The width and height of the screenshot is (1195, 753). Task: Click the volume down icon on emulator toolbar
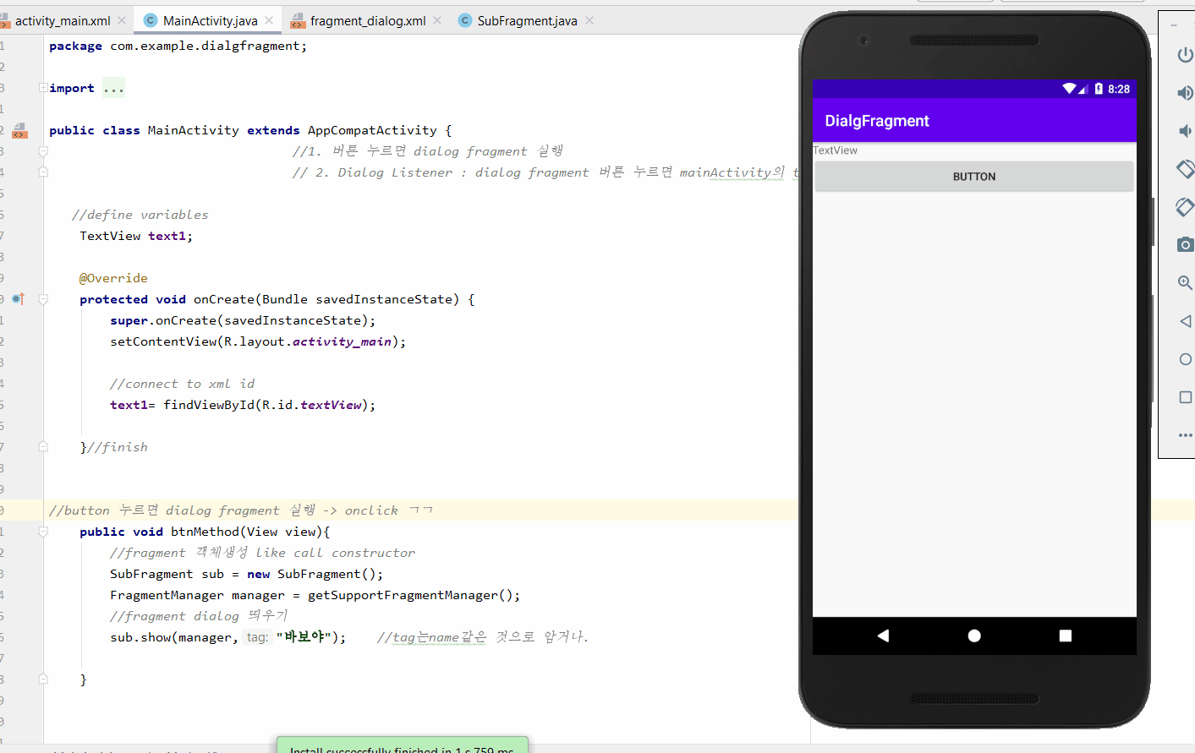click(1185, 131)
